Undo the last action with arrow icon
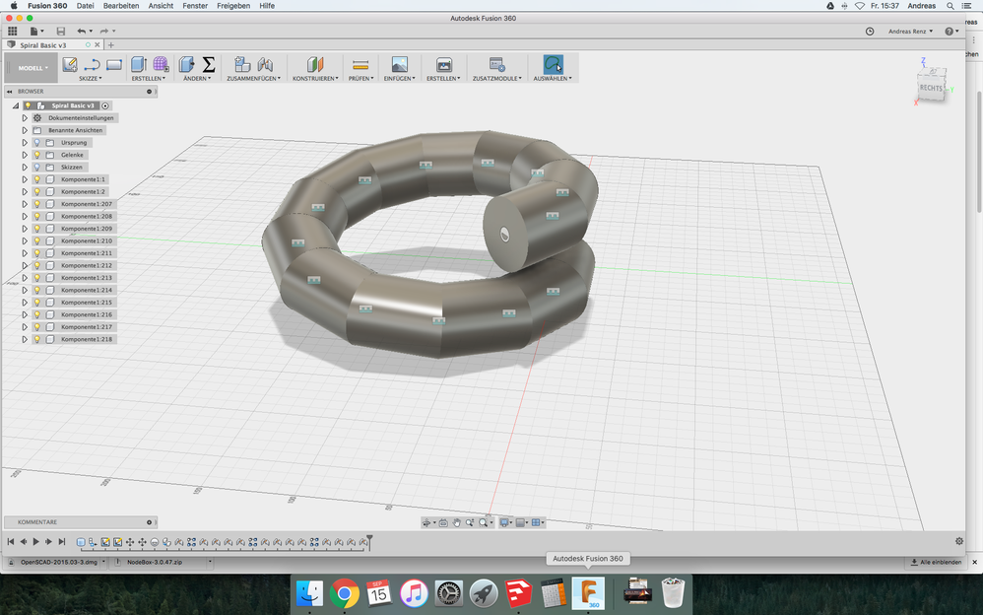This screenshot has height=615, width=983. coord(82,31)
